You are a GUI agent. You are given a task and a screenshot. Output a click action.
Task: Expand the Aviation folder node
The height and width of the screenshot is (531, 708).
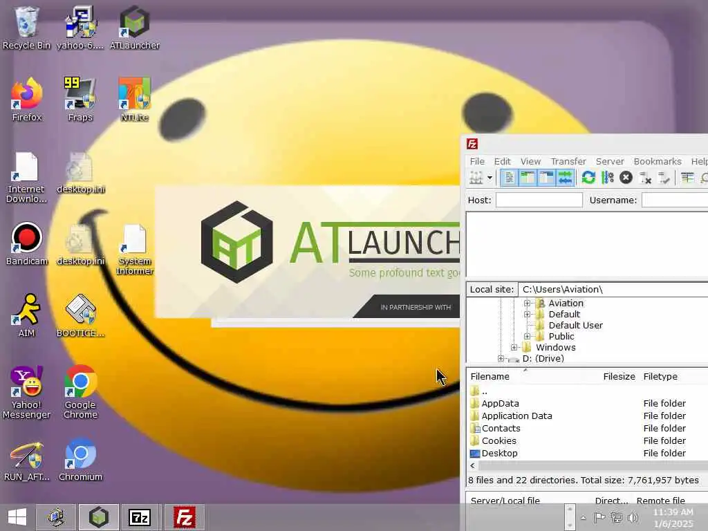pyautogui.click(x=527, y=303)
